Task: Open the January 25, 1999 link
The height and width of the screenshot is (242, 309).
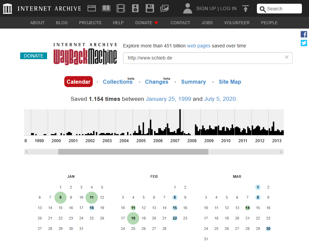Action: tap(168, 99)
